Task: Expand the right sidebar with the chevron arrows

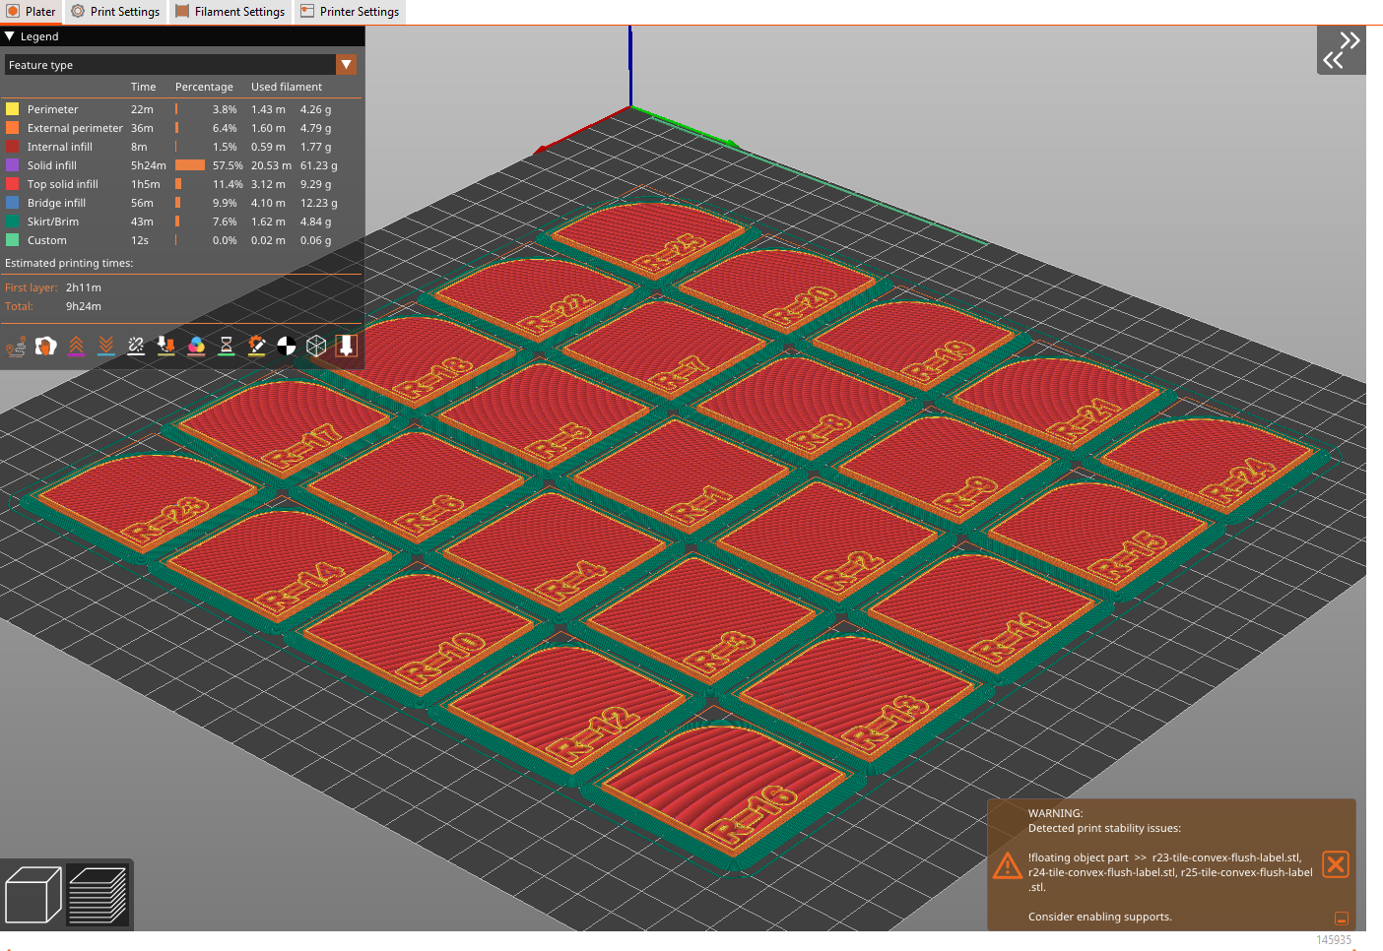Action: click(x=1342, y=49)
